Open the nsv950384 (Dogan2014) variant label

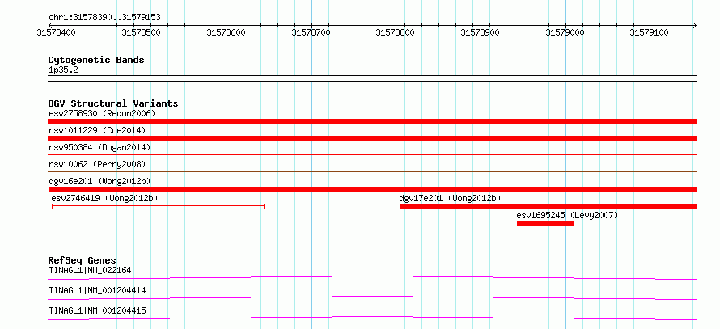100,147
